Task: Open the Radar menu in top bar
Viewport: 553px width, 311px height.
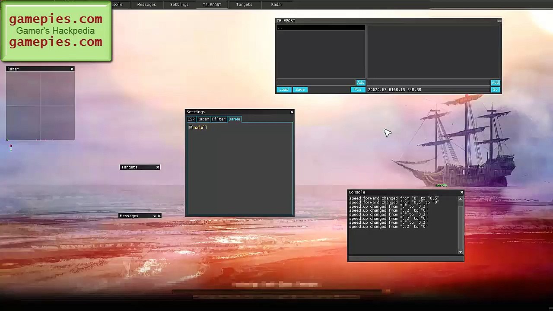Action: coord(276,4)
